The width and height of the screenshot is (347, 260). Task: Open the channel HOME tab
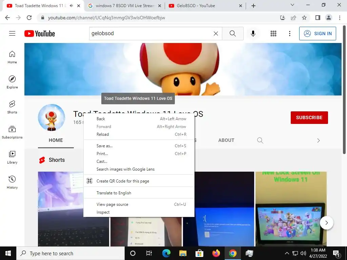56,140
